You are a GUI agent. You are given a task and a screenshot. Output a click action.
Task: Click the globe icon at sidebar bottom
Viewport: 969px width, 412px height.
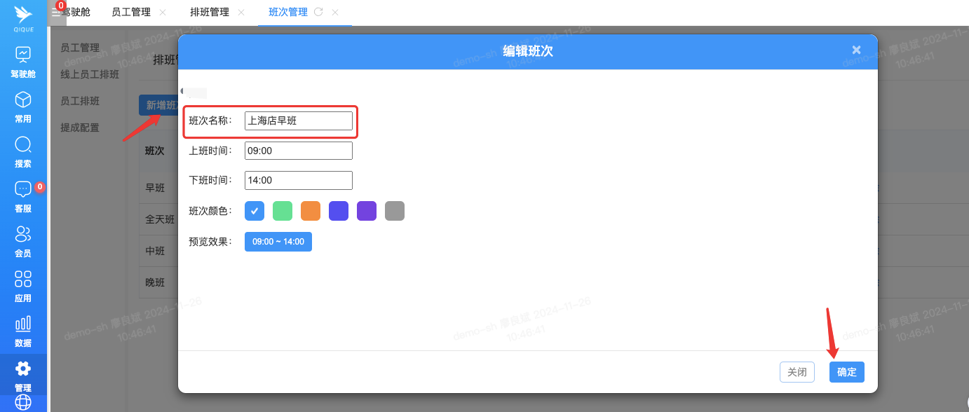(23, 402)
